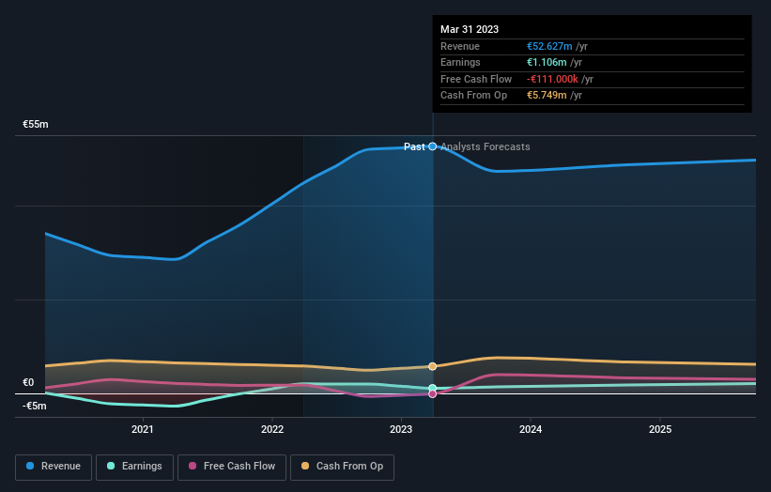771x492 pixels.
Task: Click the 2024 x-axis label
Action: pos(531,430)
